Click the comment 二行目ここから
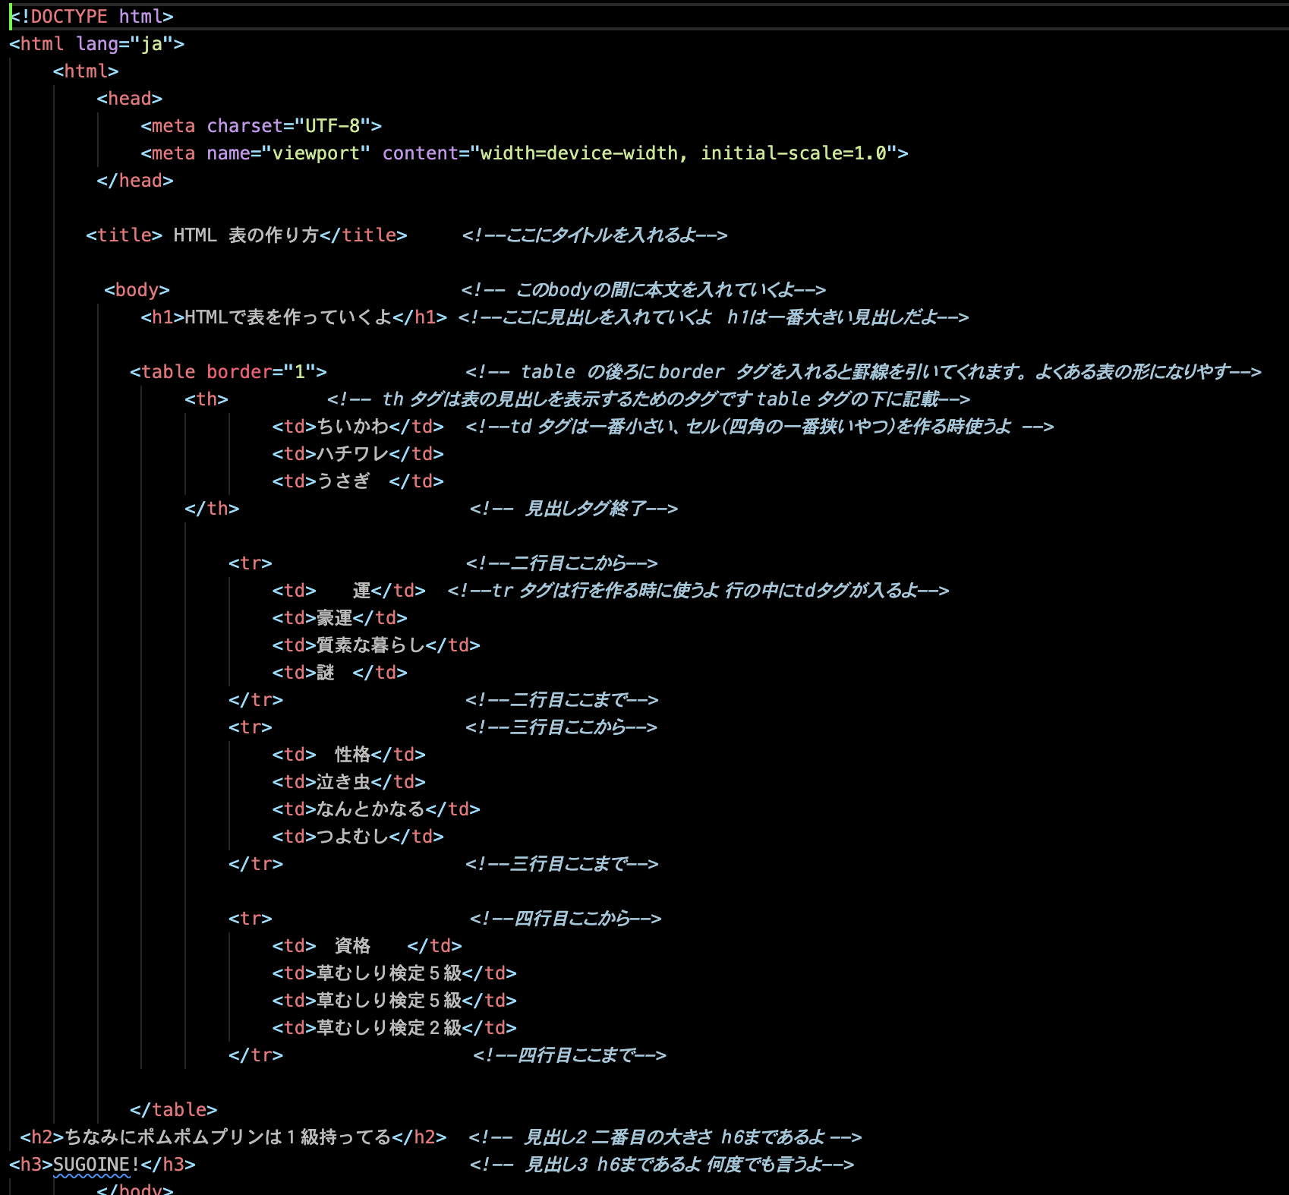 click(x=562, y=563)
